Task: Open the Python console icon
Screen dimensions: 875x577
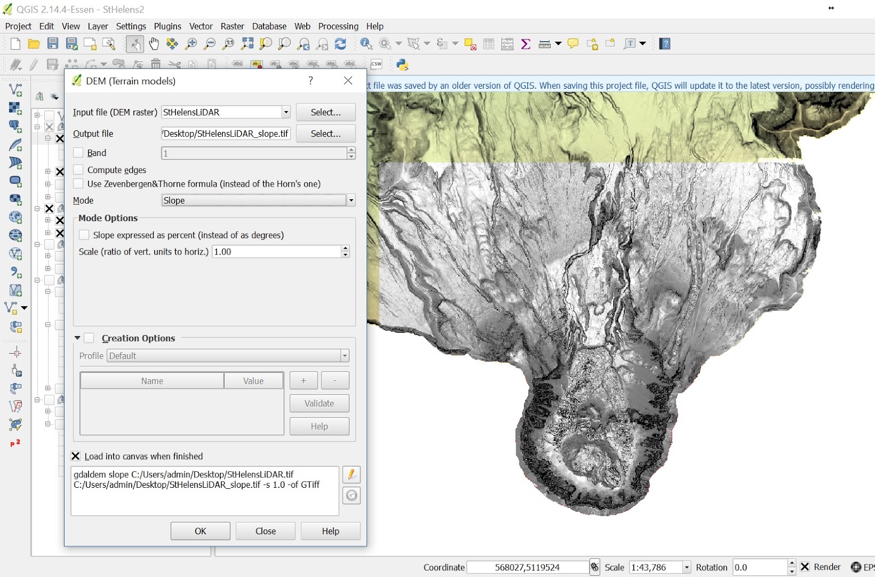Action: 402,65
